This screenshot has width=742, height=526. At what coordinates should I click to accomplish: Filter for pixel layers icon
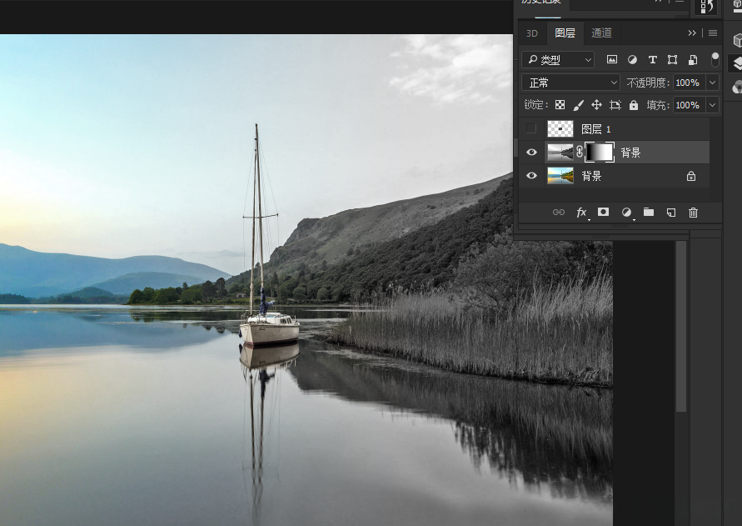point(612,60)
